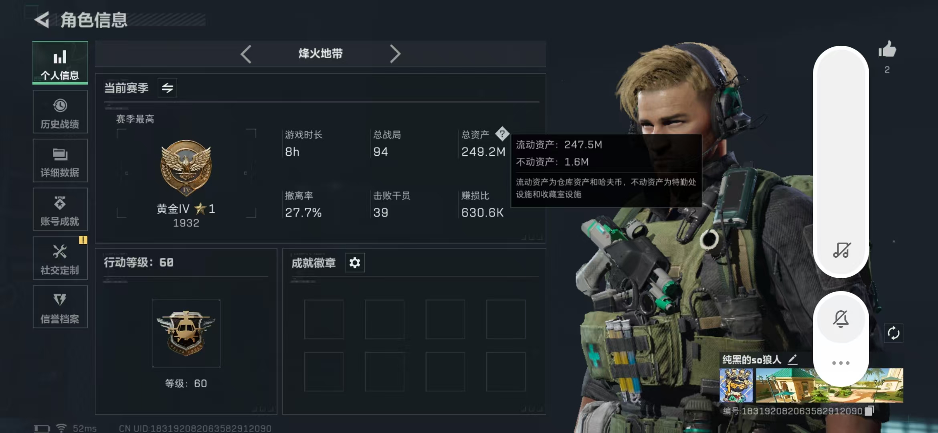Screen dimensions: 938x433
Task: Open the 成就徽章 gear settings
Action: click(x=355, y=263)
